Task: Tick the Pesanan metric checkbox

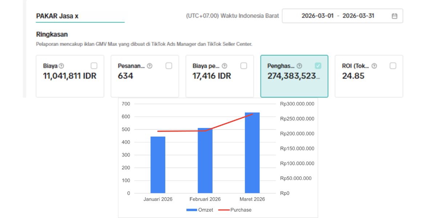Action: [169, 66]
